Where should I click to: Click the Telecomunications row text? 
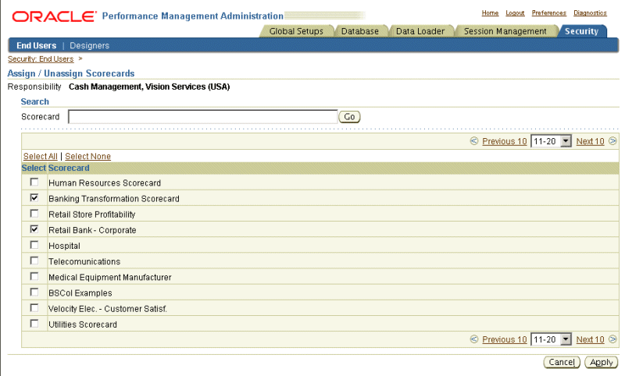pyautogui.click(x=84, y=261)
